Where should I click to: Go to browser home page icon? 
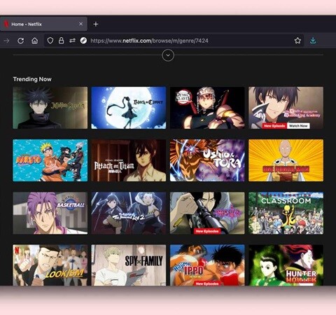[34, 41]
